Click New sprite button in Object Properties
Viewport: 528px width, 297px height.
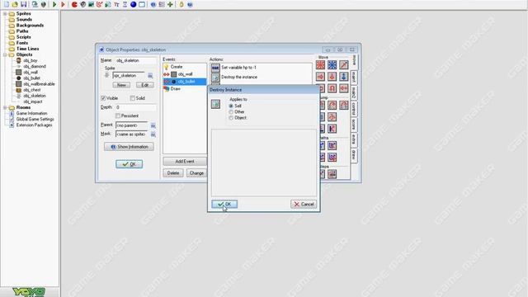click(x=121, y=85)
